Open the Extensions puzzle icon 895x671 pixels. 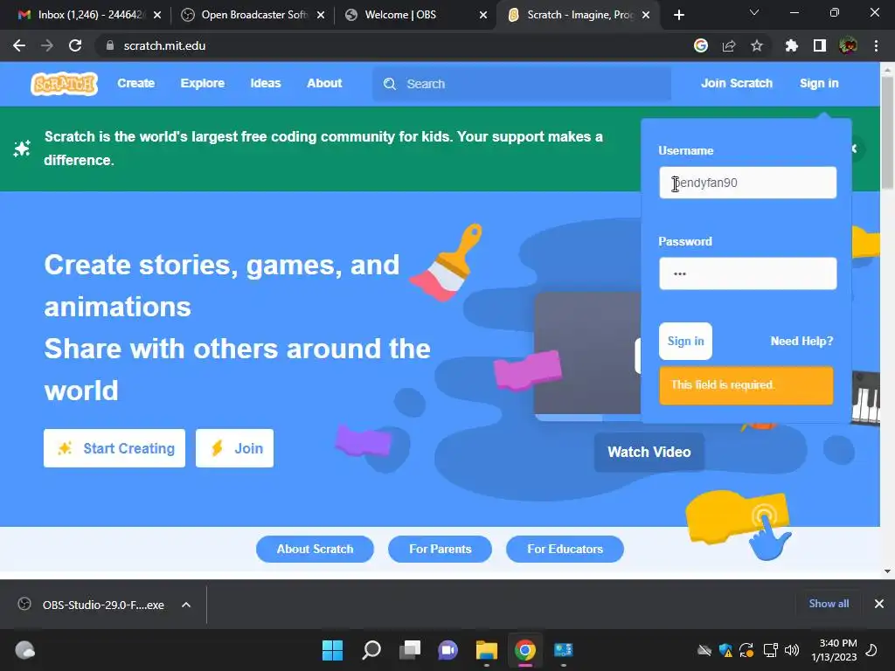[791, 45]
